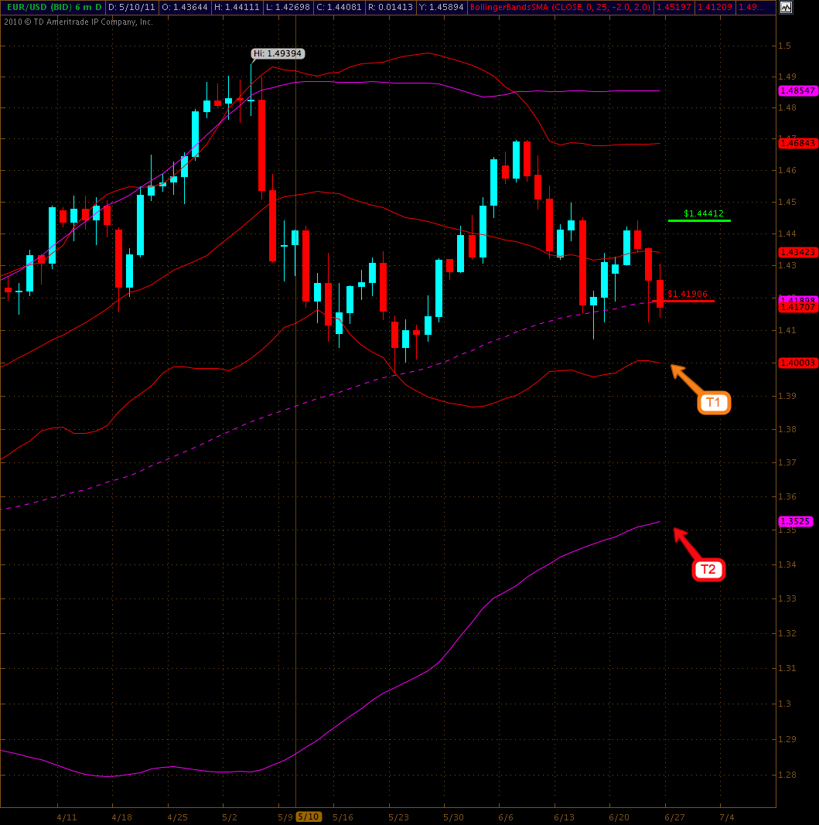Click the red 1.46843 price axis tag
The width and height of the screenshot is (819, 825).
(x=797, y=143)
